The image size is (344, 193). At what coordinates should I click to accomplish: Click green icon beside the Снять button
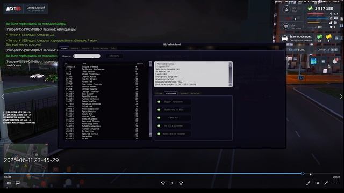[159, 118]
